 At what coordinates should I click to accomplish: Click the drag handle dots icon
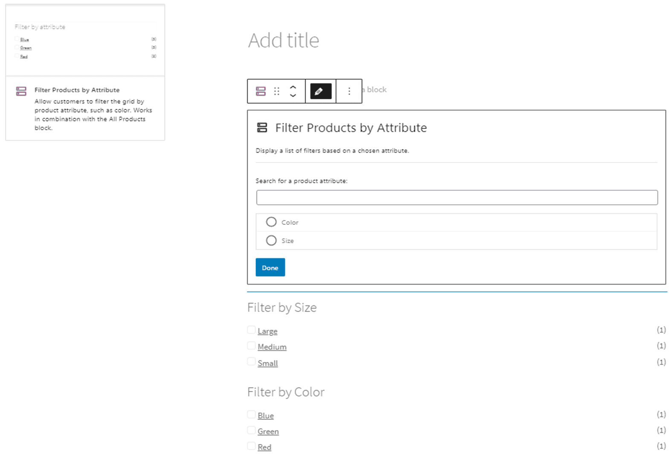tap(277, 91)
